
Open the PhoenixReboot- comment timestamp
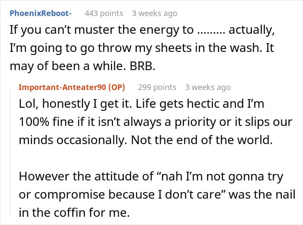pyautogui.click(x=155, y=13)
